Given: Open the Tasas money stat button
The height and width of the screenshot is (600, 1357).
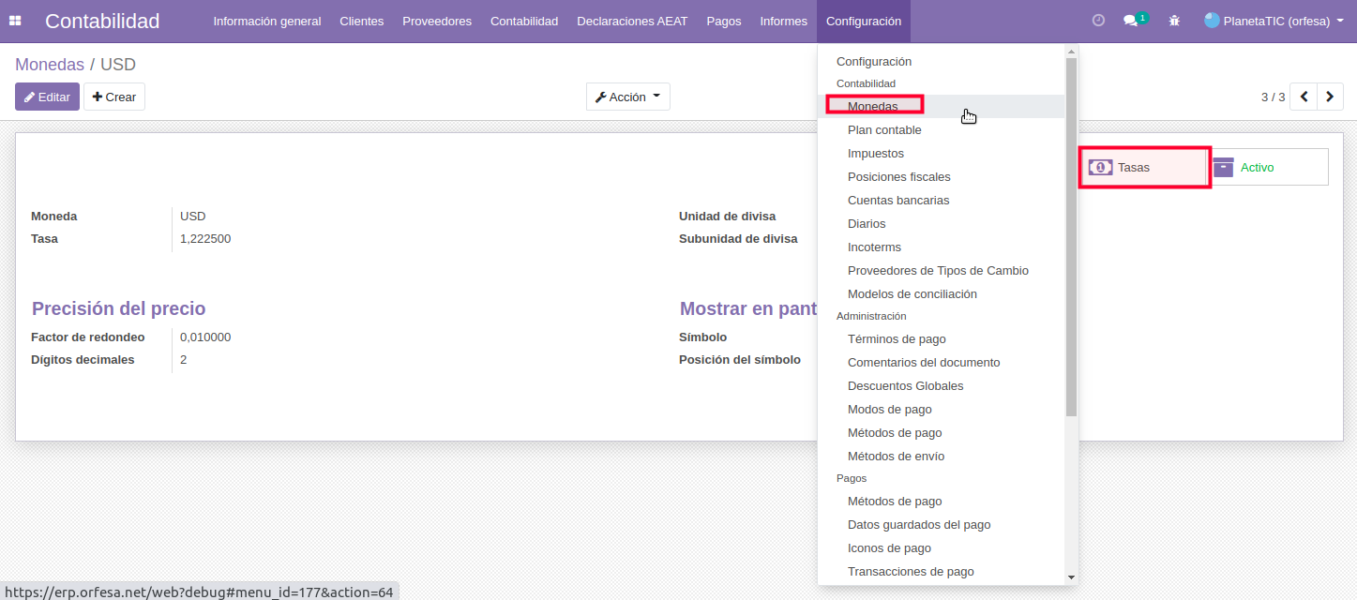Looking at the screenshot, I should tap(1143, 168).
